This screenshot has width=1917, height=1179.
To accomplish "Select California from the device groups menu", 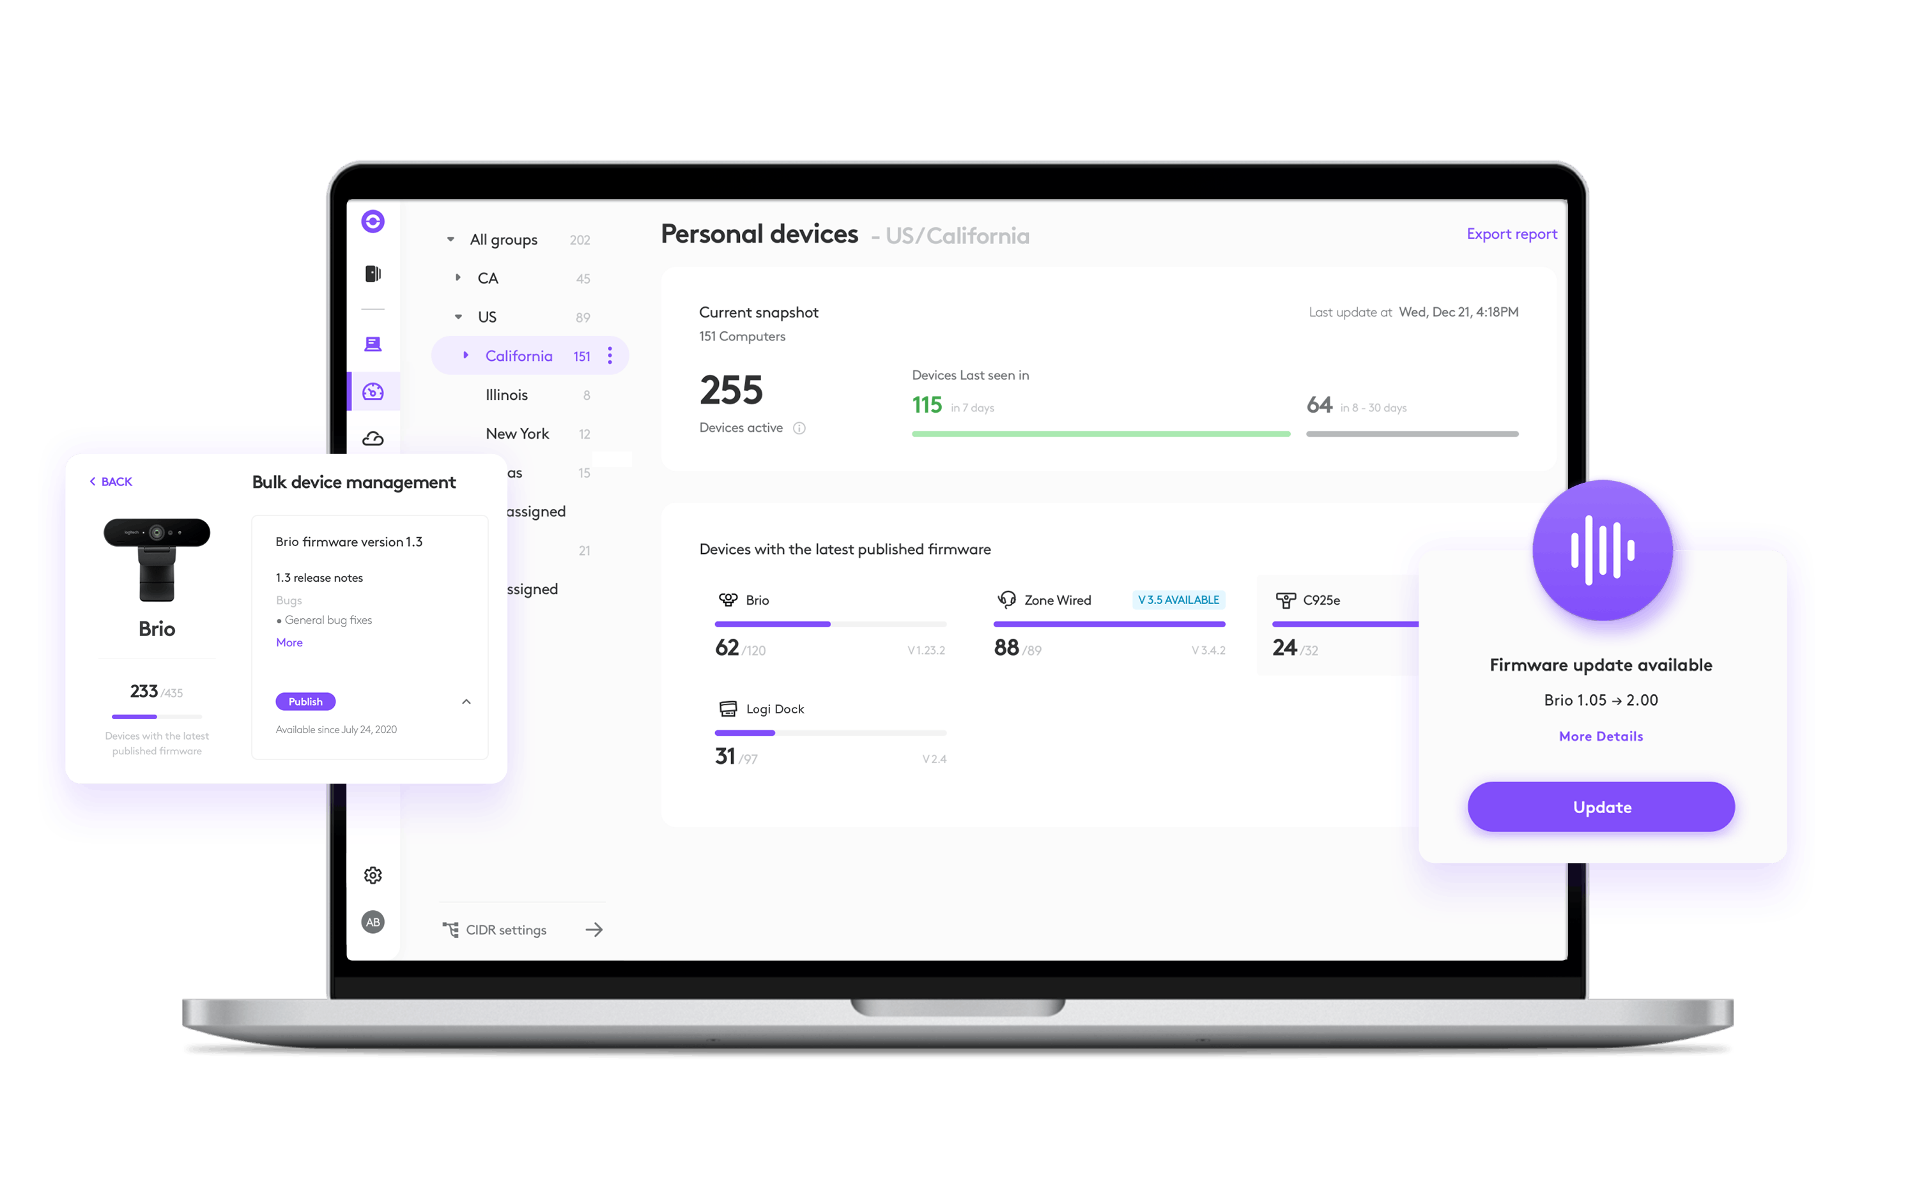I will coord(520,354).
